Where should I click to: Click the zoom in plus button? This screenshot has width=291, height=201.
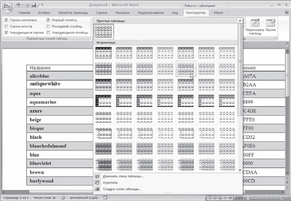click(x=281, y=198)
